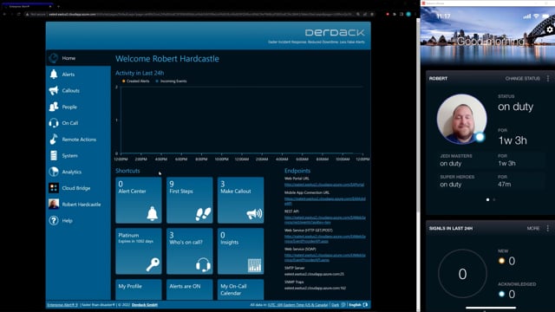Open Remote Actions sidebar icon

(54, 140)
